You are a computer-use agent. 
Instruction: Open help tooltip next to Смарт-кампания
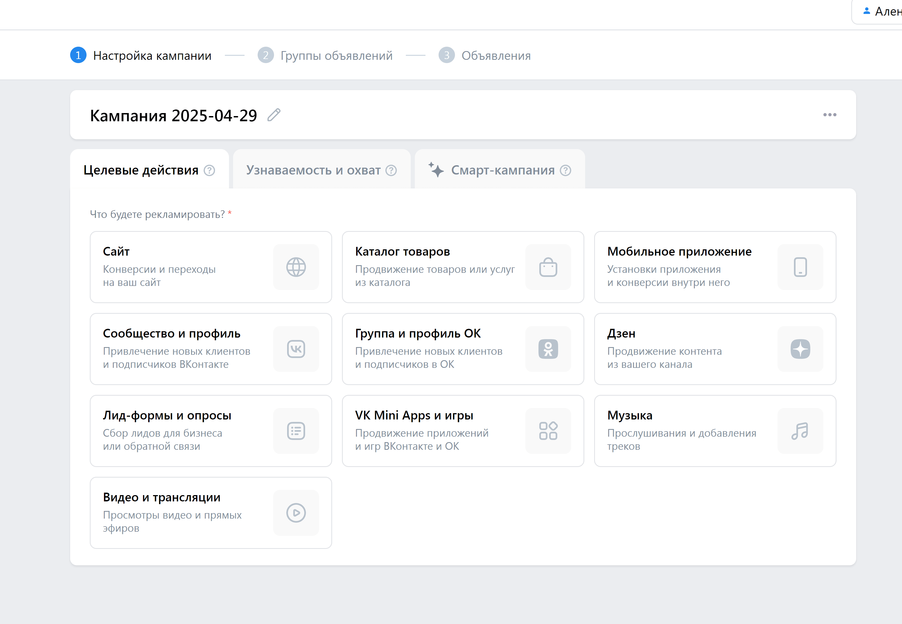(565, 170)
